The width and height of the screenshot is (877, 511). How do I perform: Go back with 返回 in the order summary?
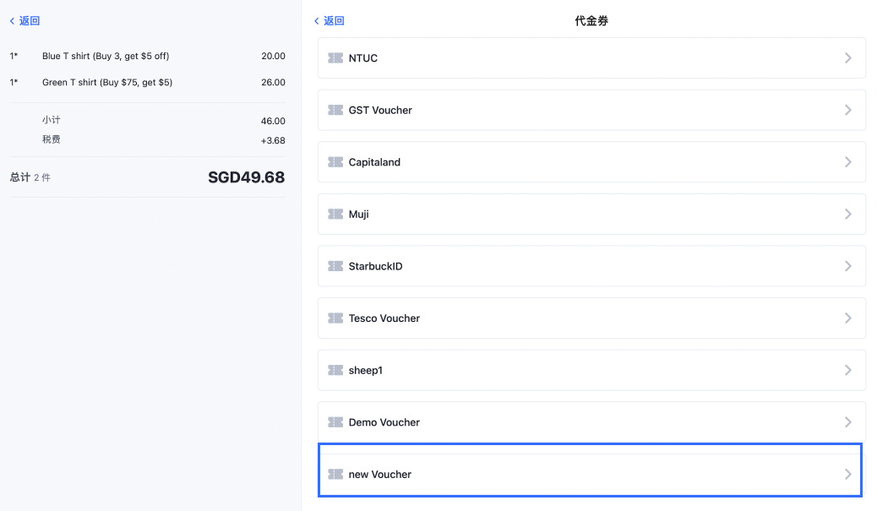click(x=30, y=20)
